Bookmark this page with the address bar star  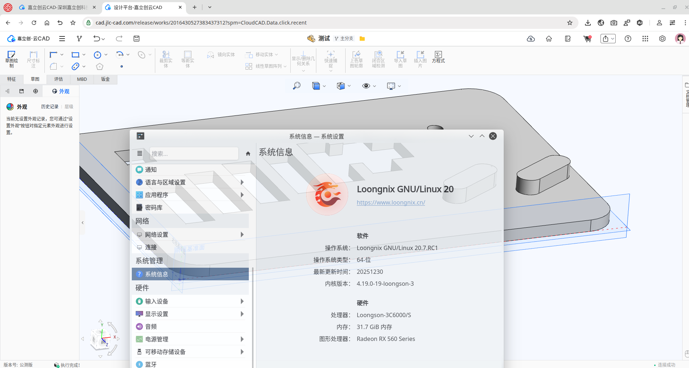click(570, 23)
